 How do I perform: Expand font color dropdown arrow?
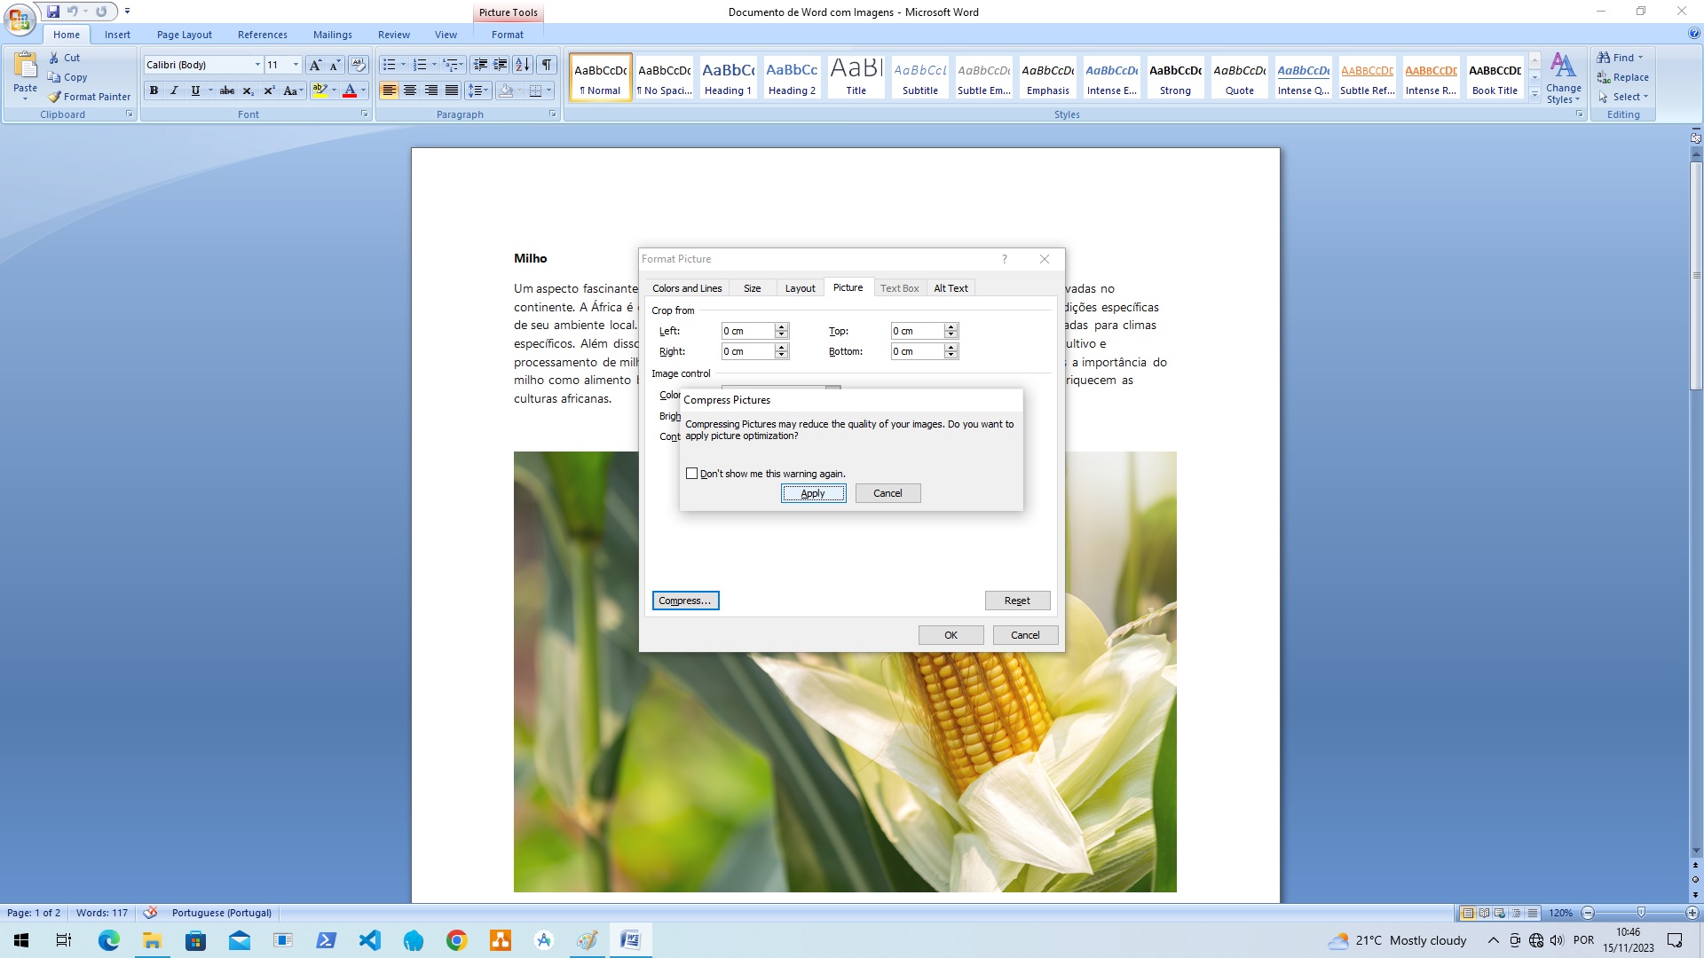click(x=363, y=90)
